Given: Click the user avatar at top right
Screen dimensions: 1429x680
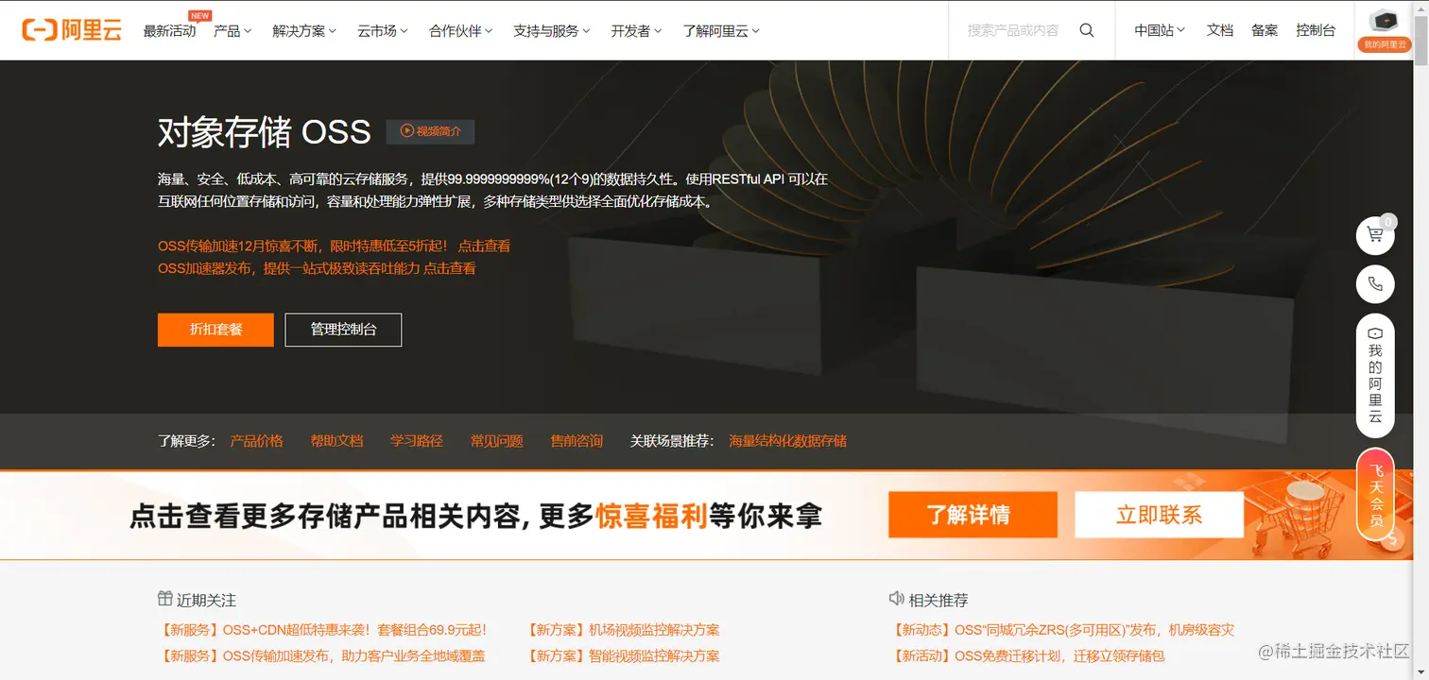Looking at the screenshot, I should 1385,20.
